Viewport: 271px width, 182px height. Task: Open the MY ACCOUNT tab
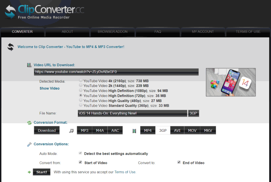pos(203,32)
